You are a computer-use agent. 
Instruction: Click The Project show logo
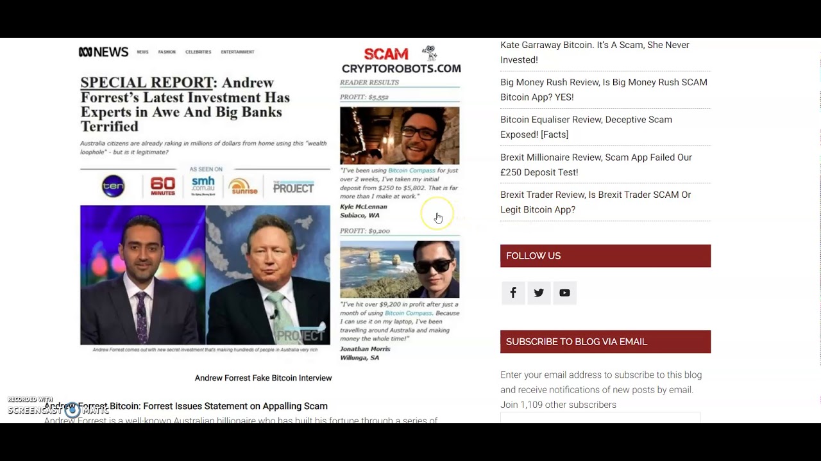coord(293,187)
